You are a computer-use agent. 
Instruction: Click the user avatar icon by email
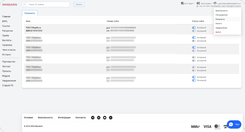coord(215,3)
